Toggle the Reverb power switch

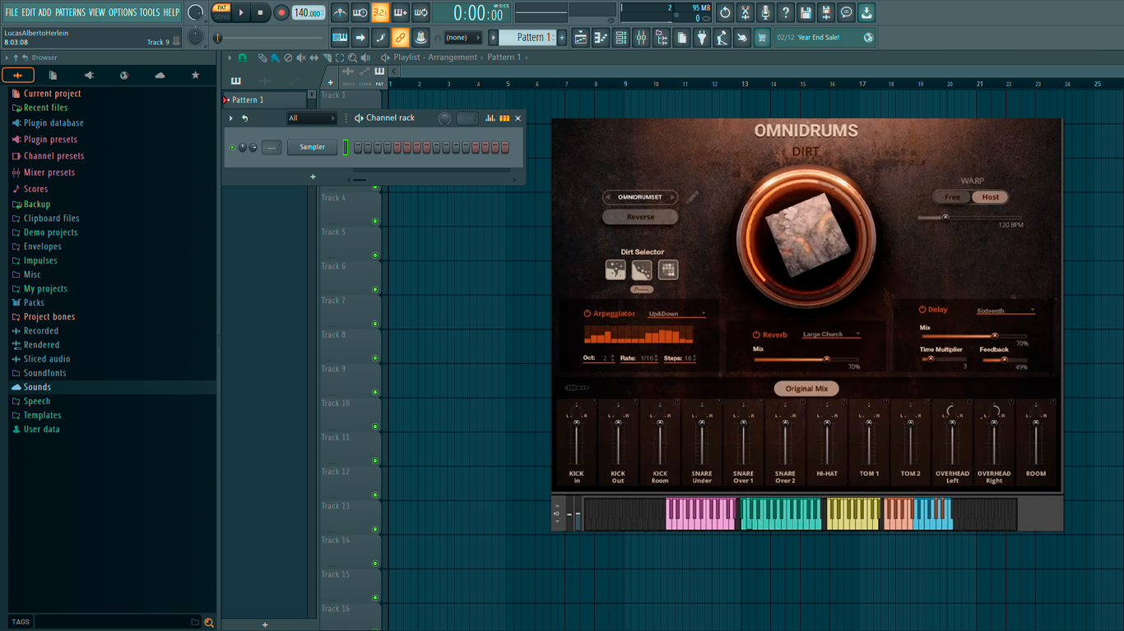(756, 334)
